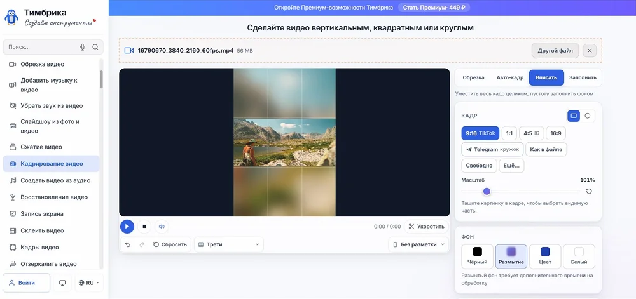Remove the file with the X button
Viewport: 636px width, 299px height.
590,51
